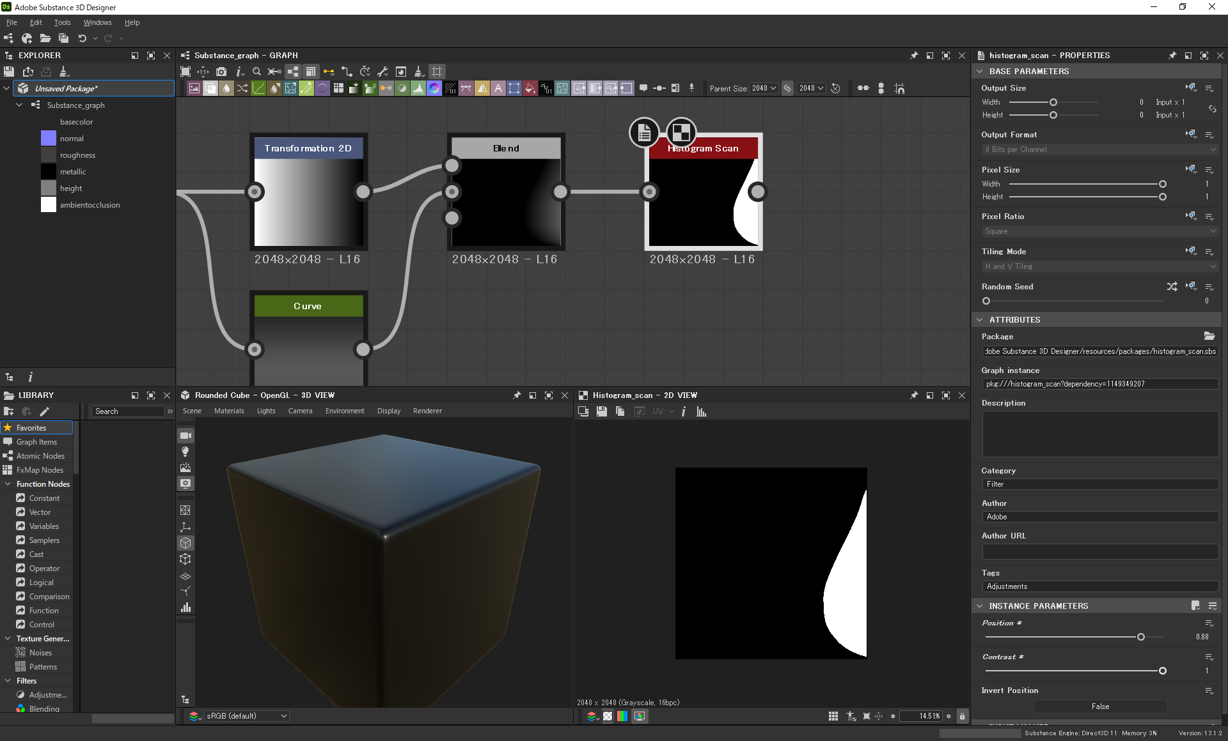
Task: Click the information icon in 2D view toolbar
Action: pos(683,412)
